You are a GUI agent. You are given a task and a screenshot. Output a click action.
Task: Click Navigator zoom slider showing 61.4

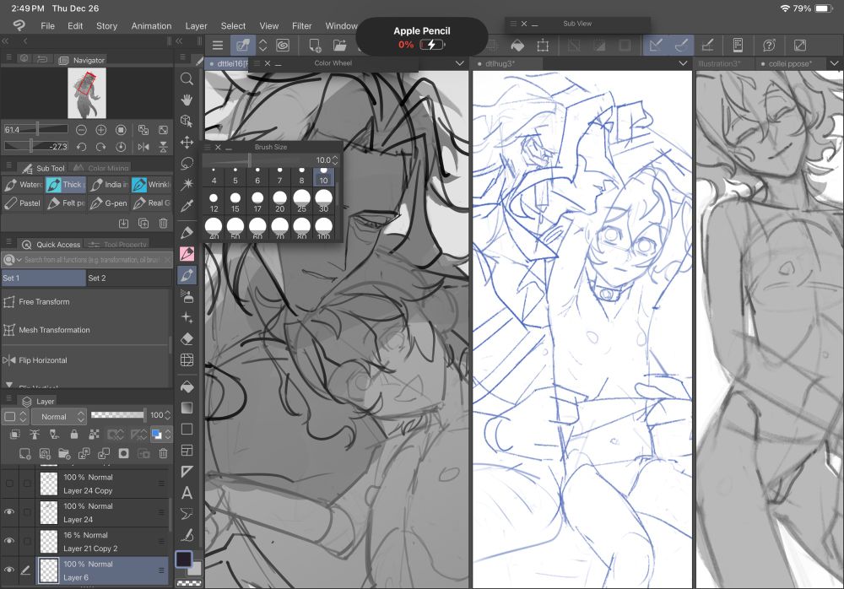(35, 129)
